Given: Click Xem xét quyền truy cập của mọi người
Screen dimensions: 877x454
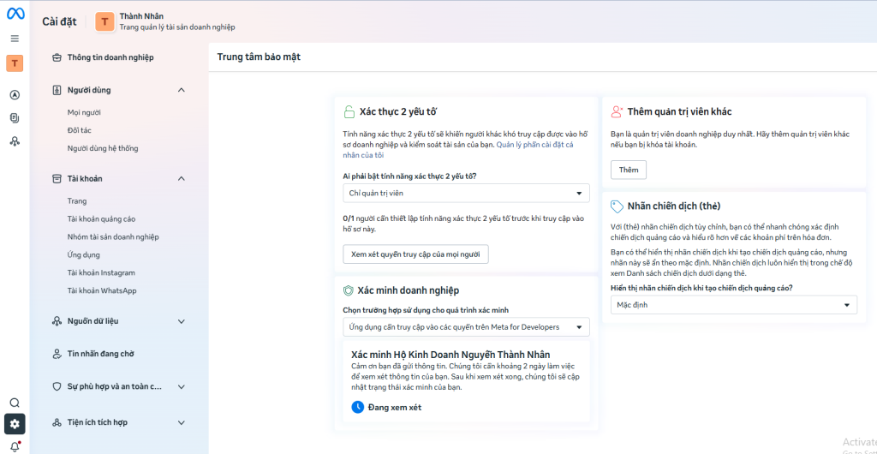Looking at the screenshot, I should 415,254.
